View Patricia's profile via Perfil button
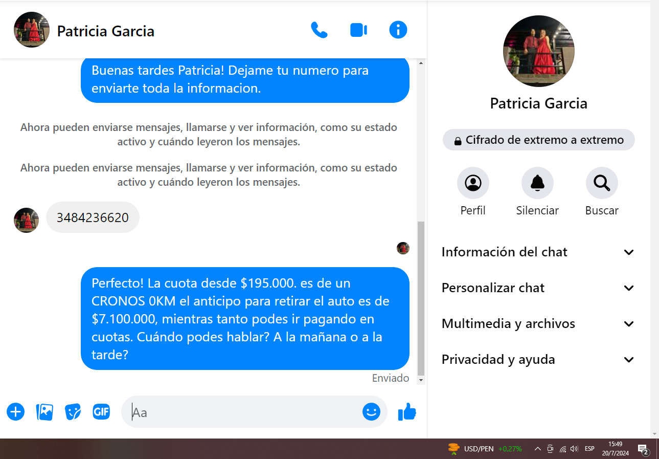 pyautogui.click(x=473, y=183)
